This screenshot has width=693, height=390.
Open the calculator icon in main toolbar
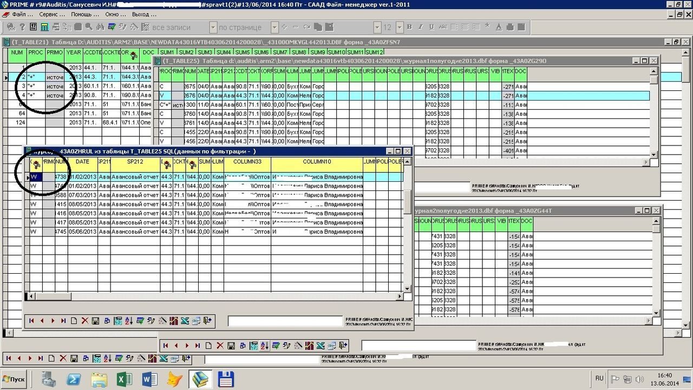click(x=44, y=27)
